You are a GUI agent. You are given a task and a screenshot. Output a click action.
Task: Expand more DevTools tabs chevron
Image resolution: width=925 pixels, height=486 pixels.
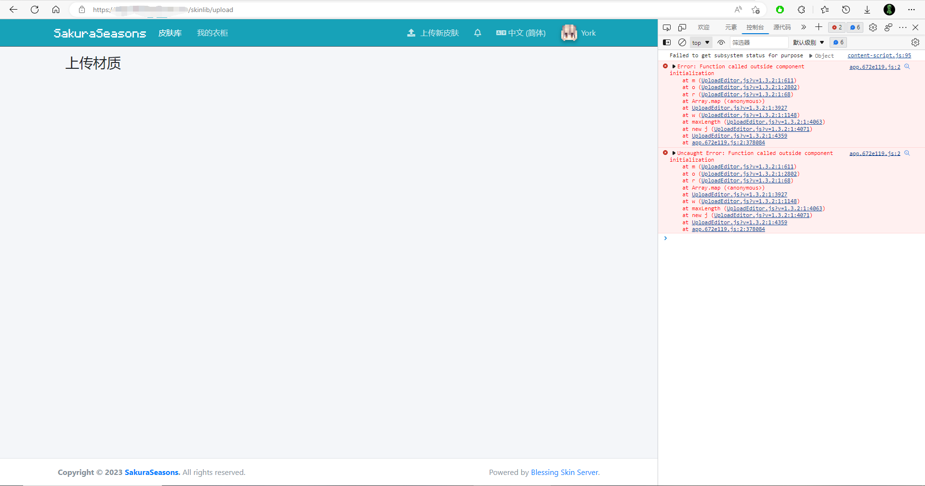tap(804, 27)
